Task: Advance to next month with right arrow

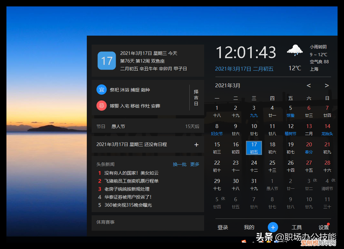Action: point(327,85)
